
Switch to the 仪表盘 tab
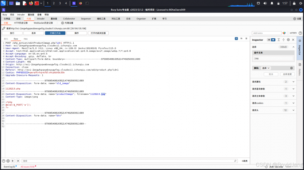click(7, 19)
